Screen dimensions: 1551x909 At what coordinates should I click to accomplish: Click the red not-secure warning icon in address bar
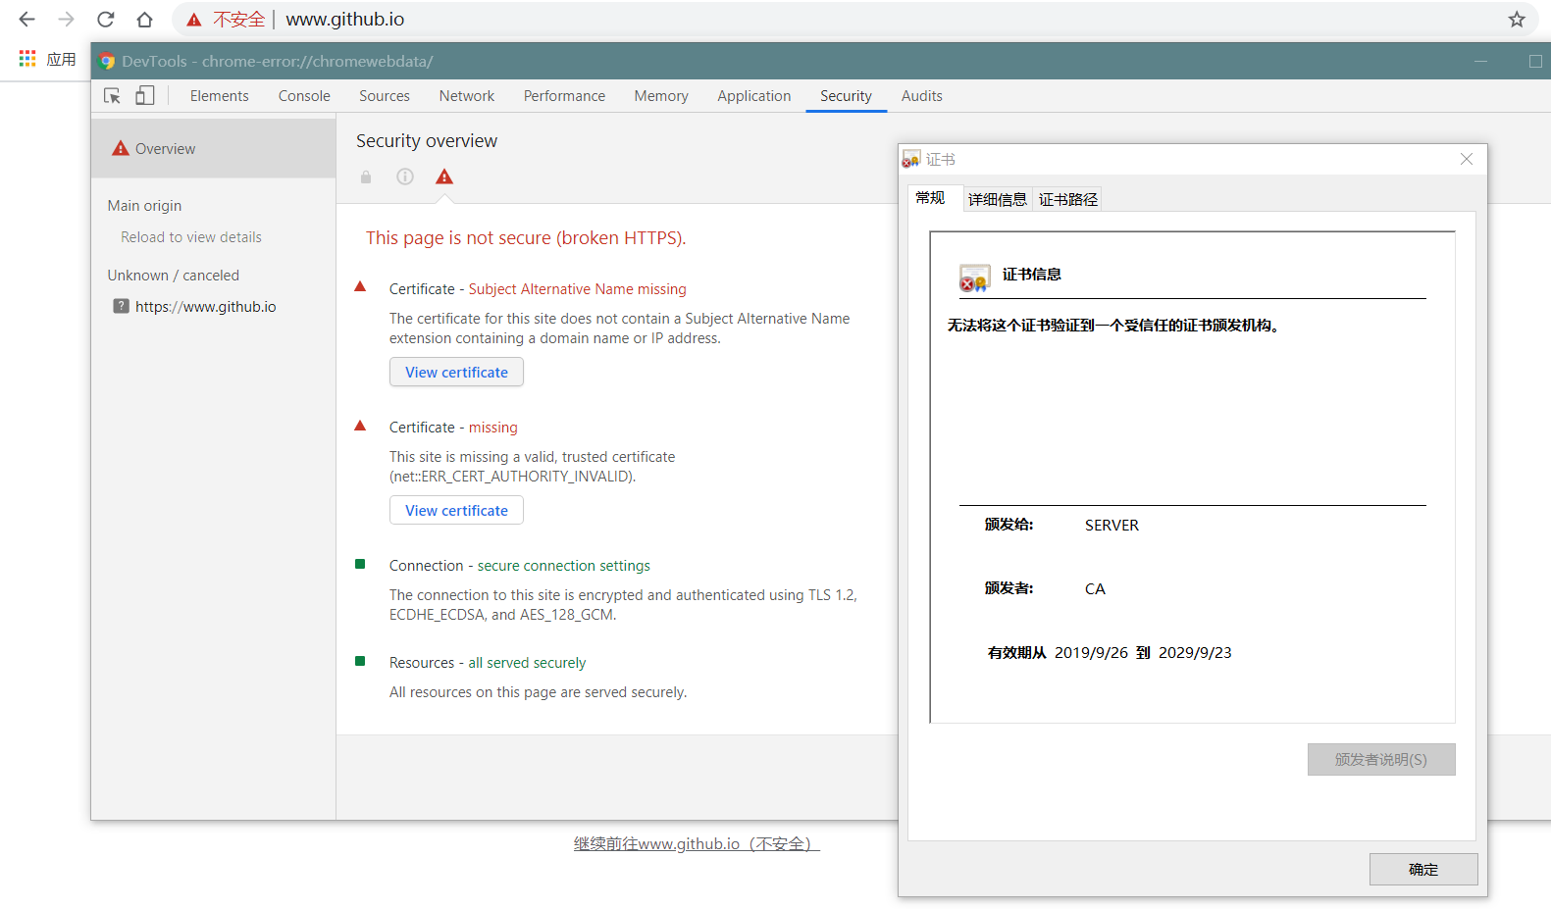point(194,20)
